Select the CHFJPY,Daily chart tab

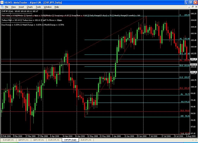(70, 140)
